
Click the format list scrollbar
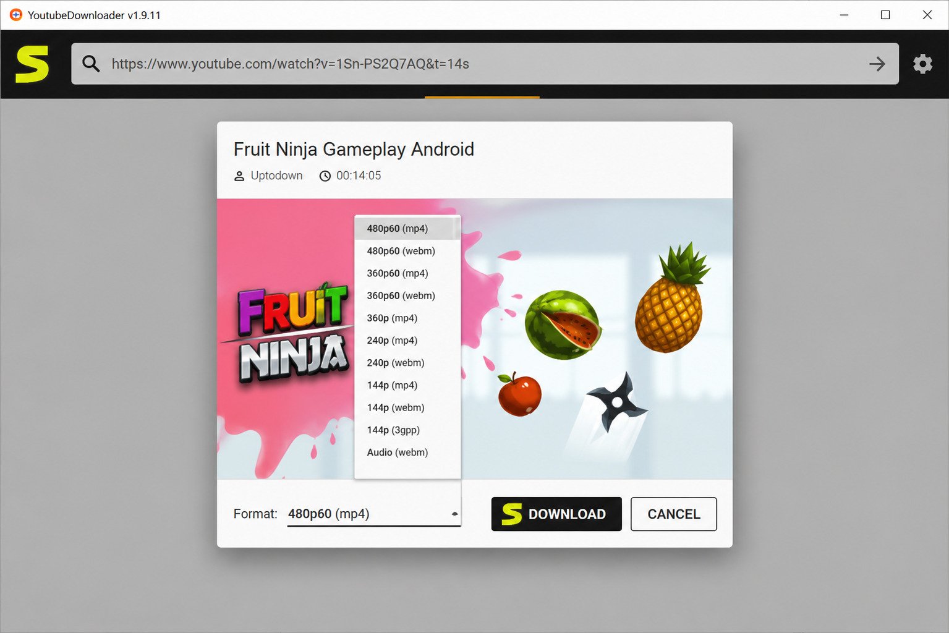pyautogui.click(x=457, y=228)
